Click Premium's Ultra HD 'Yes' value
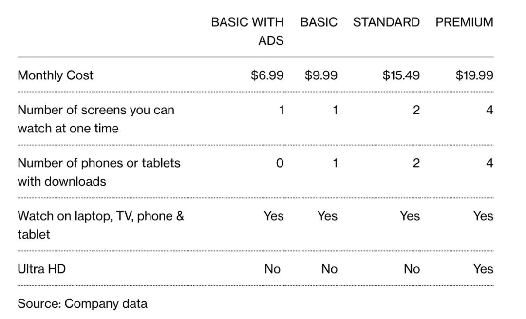Viewport: 526px width, 319px height. tap(483, 269)
